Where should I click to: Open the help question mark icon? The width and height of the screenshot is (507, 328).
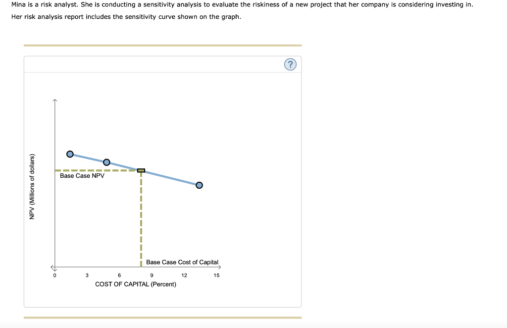(290, 64)
